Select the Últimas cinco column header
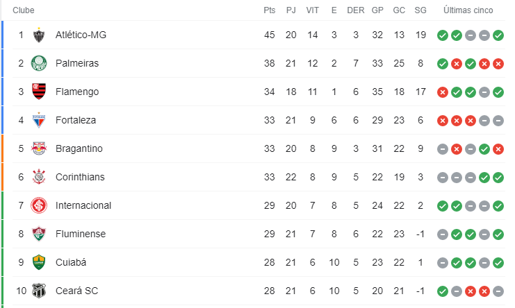Image resolution: width=515 pixels, height=308 pixels. point(468,10)
